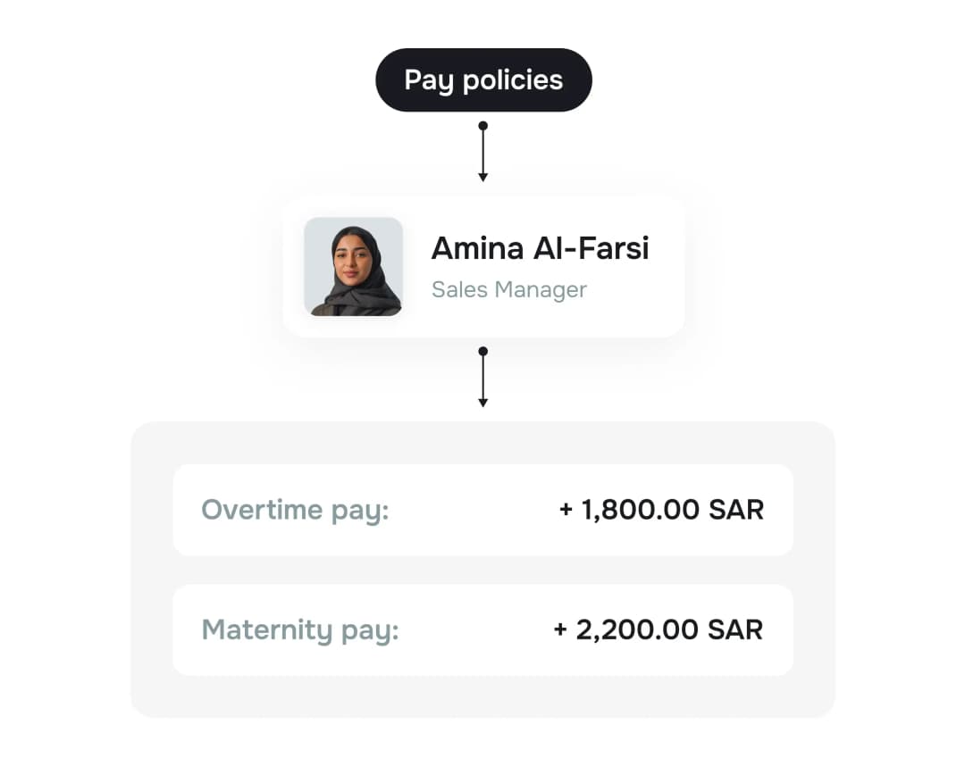The height and width of the screenshot is (766, 965).
Task: Click the dot below the employee card
Action: point(483,352)
